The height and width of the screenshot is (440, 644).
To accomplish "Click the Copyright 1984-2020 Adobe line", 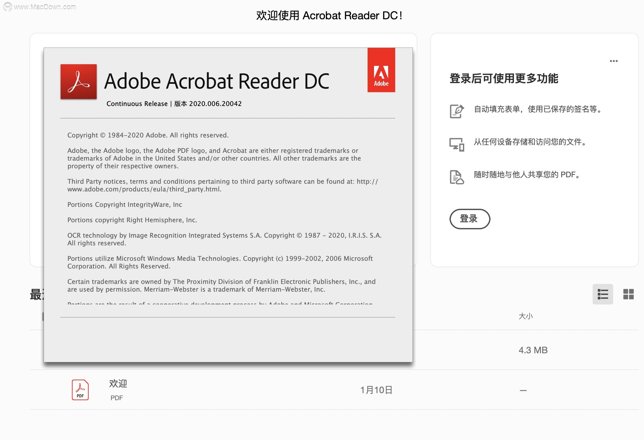I will tap(148, 135).
